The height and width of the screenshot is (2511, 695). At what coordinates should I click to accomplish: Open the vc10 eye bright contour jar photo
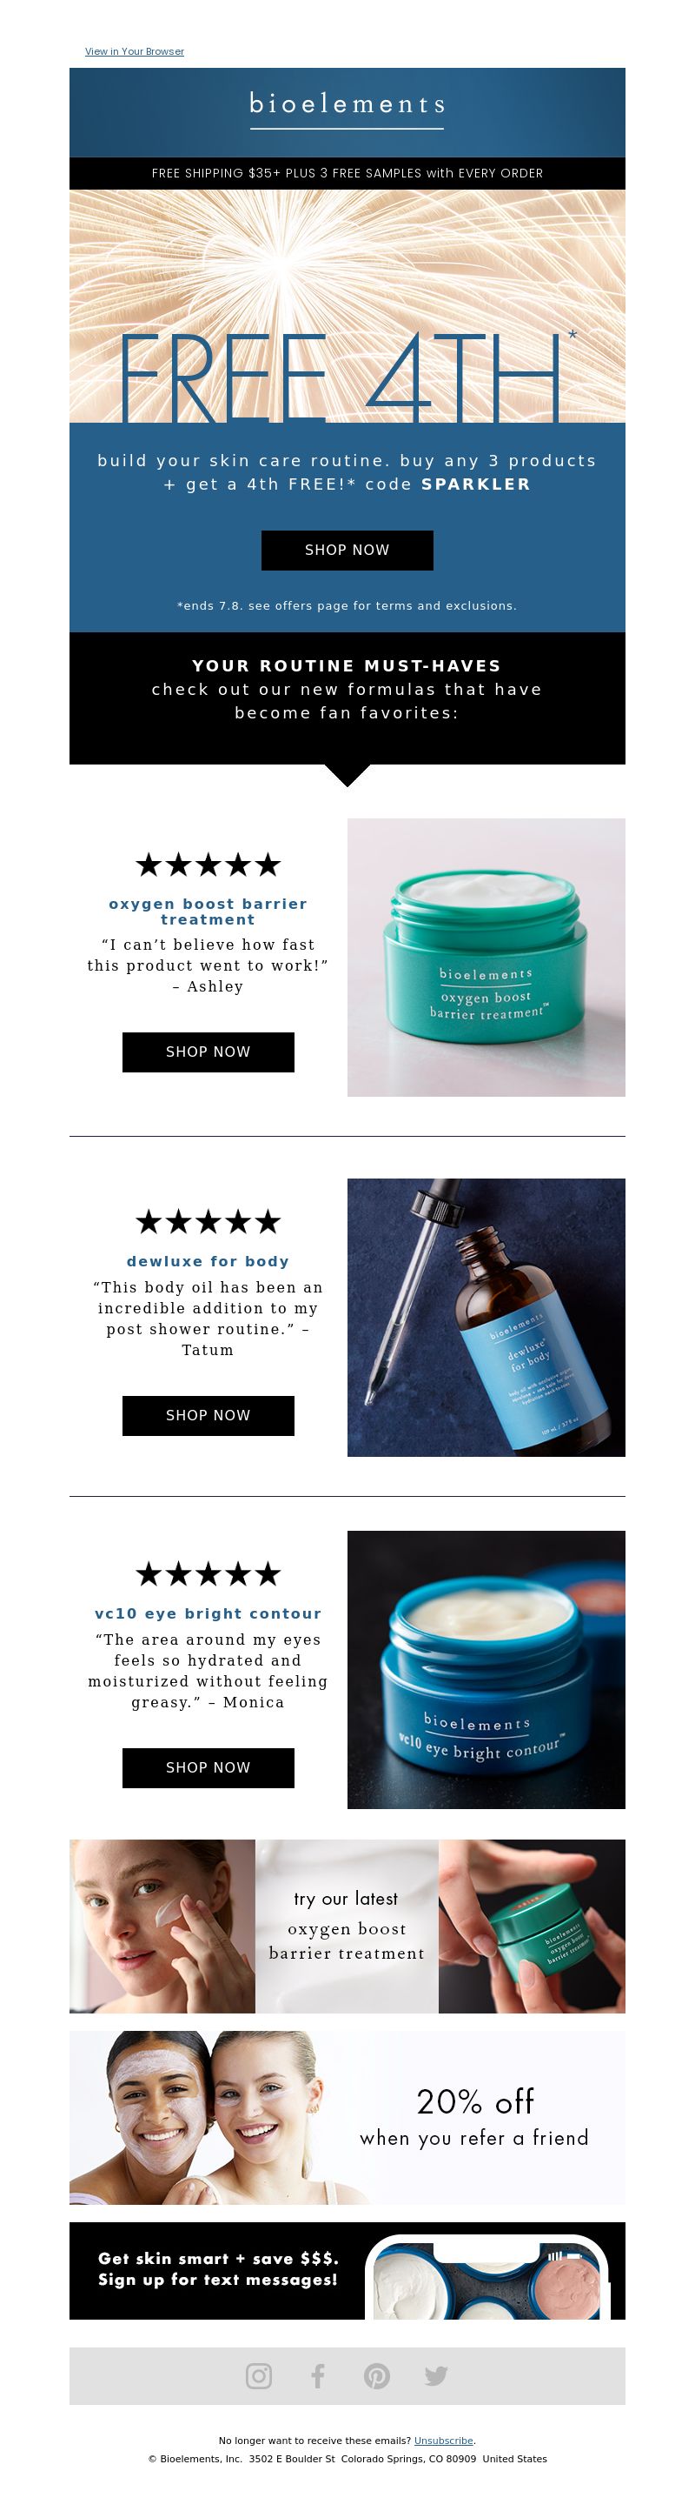(486, 1670)
